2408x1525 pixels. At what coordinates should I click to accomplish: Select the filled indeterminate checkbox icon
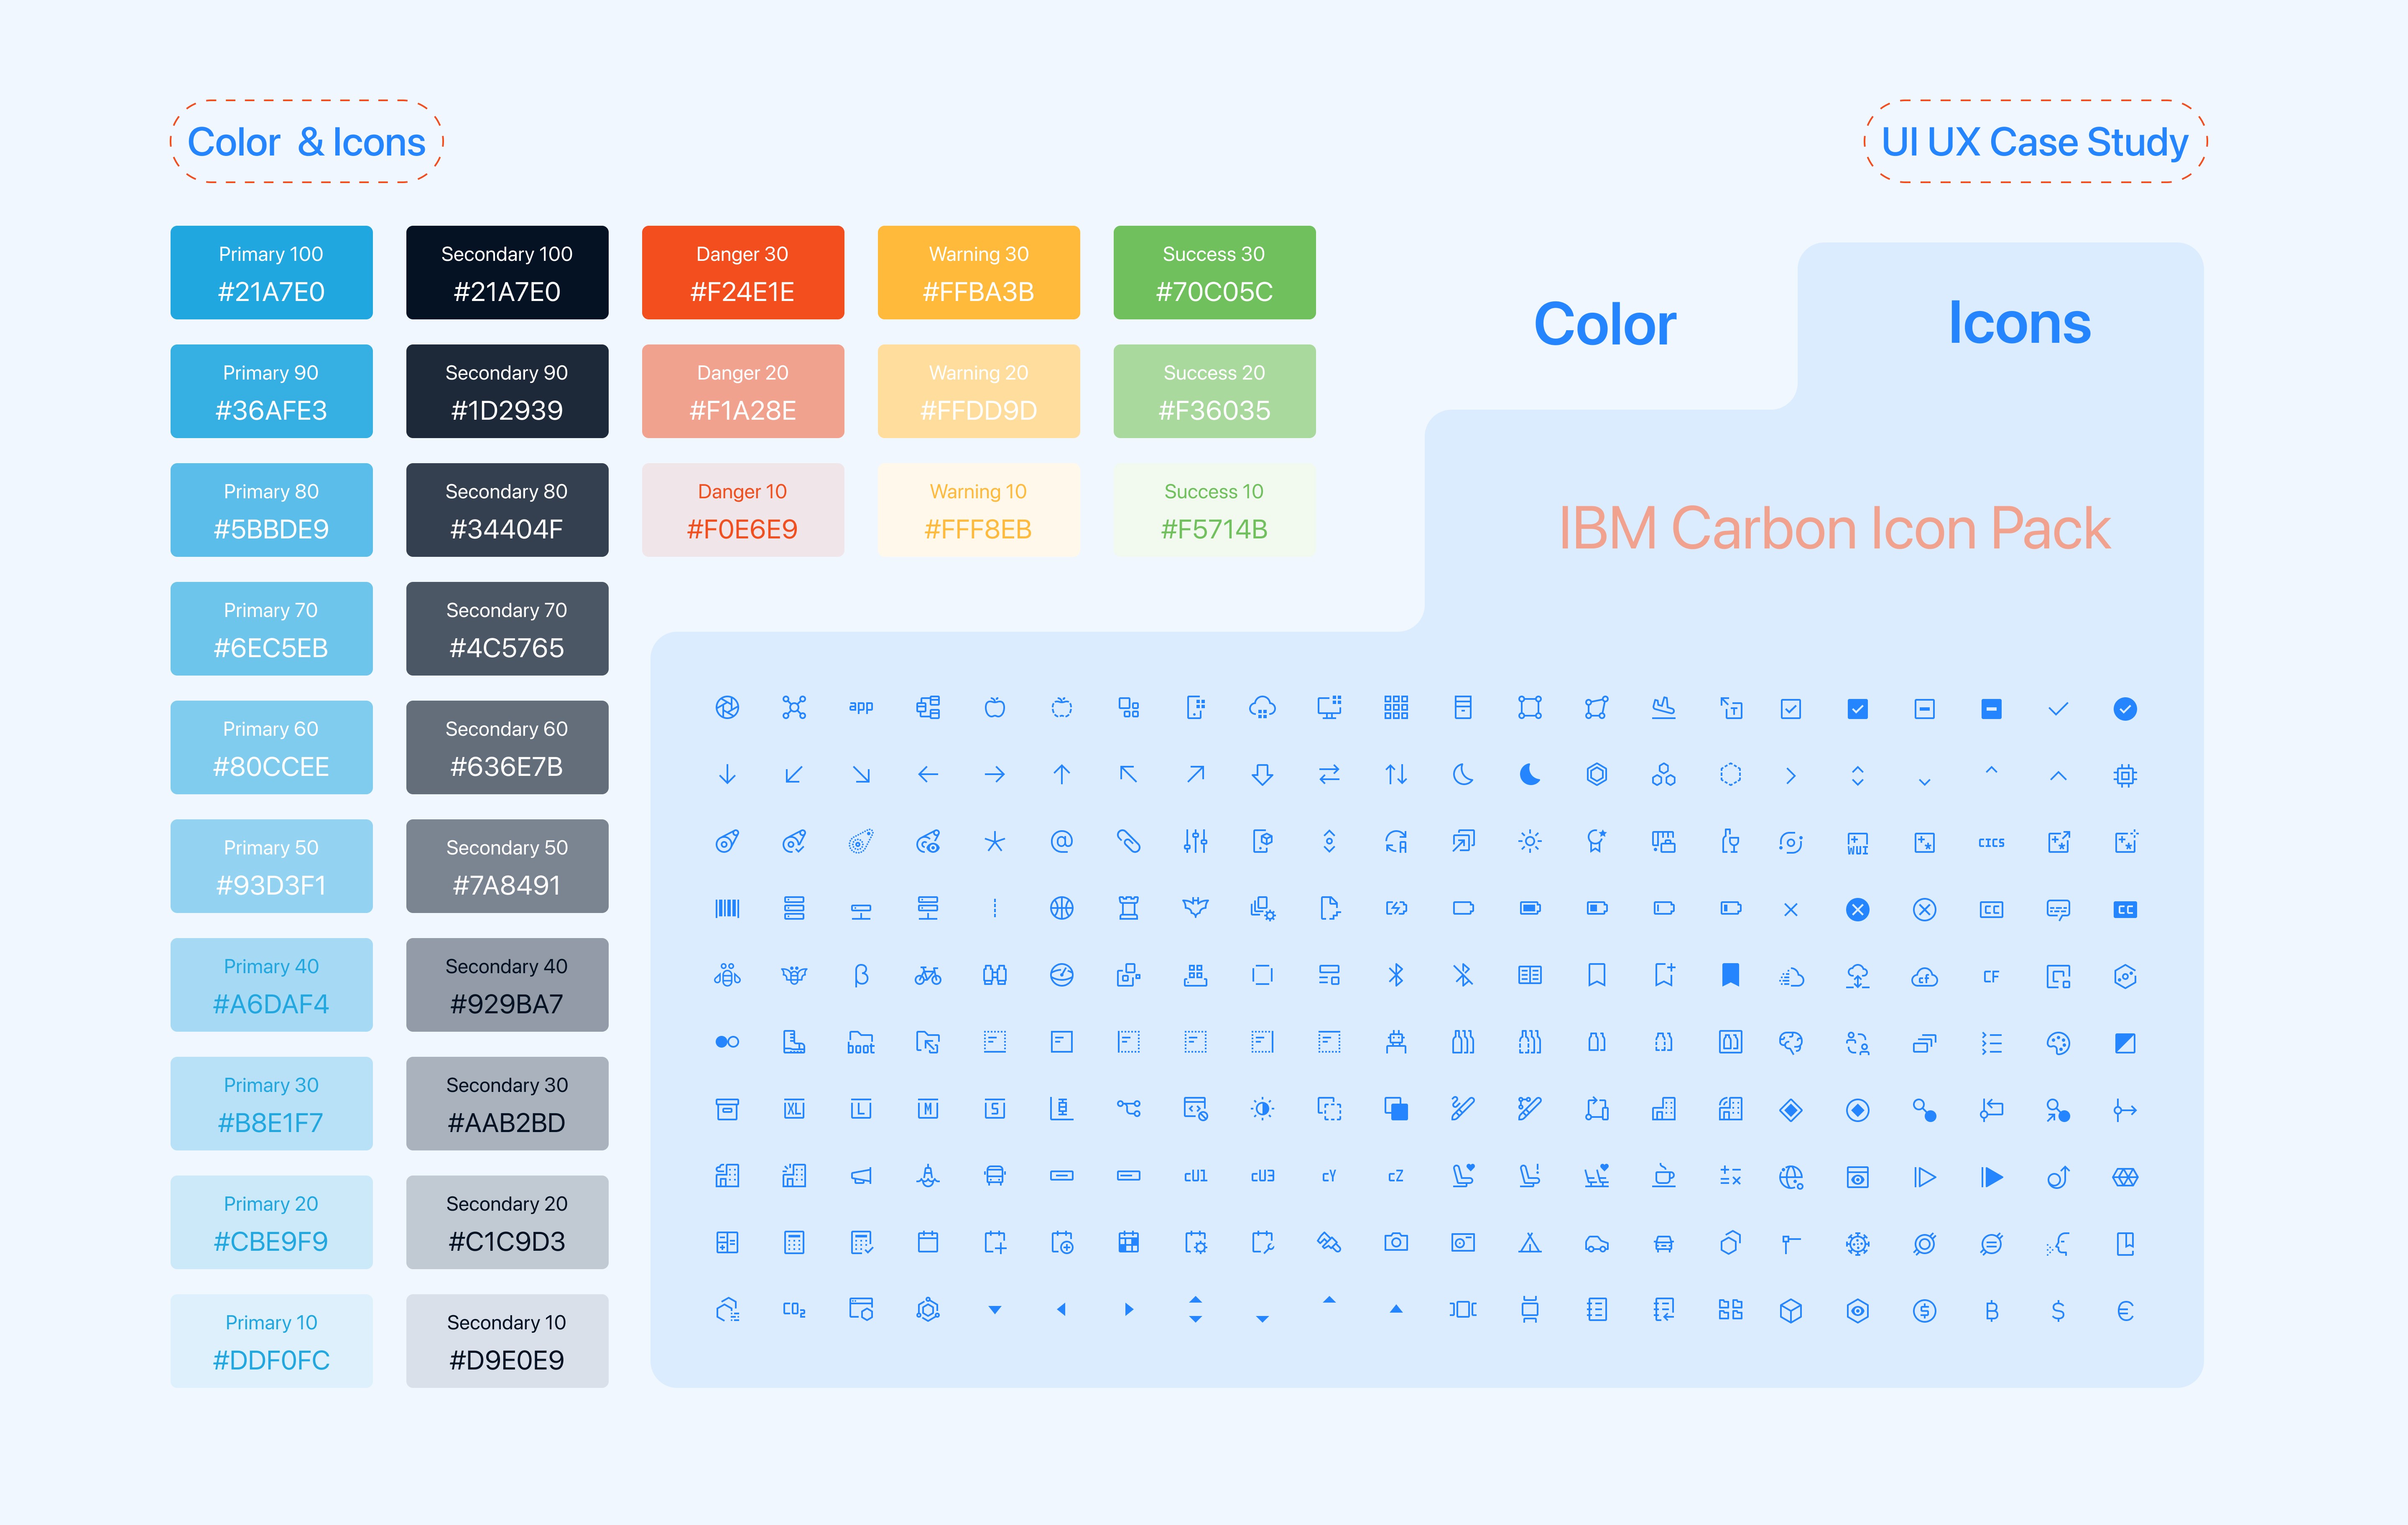pos(1992,709)
